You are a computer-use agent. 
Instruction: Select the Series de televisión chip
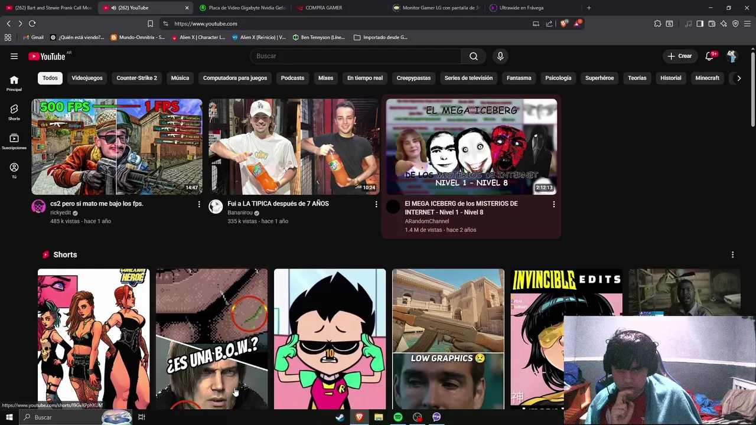468,78
